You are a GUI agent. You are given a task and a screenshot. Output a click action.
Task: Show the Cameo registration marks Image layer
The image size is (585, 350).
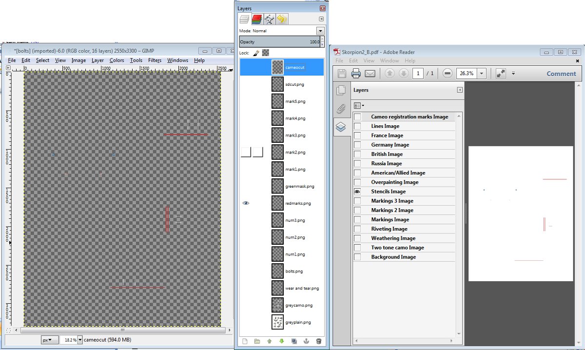[357, 117]
